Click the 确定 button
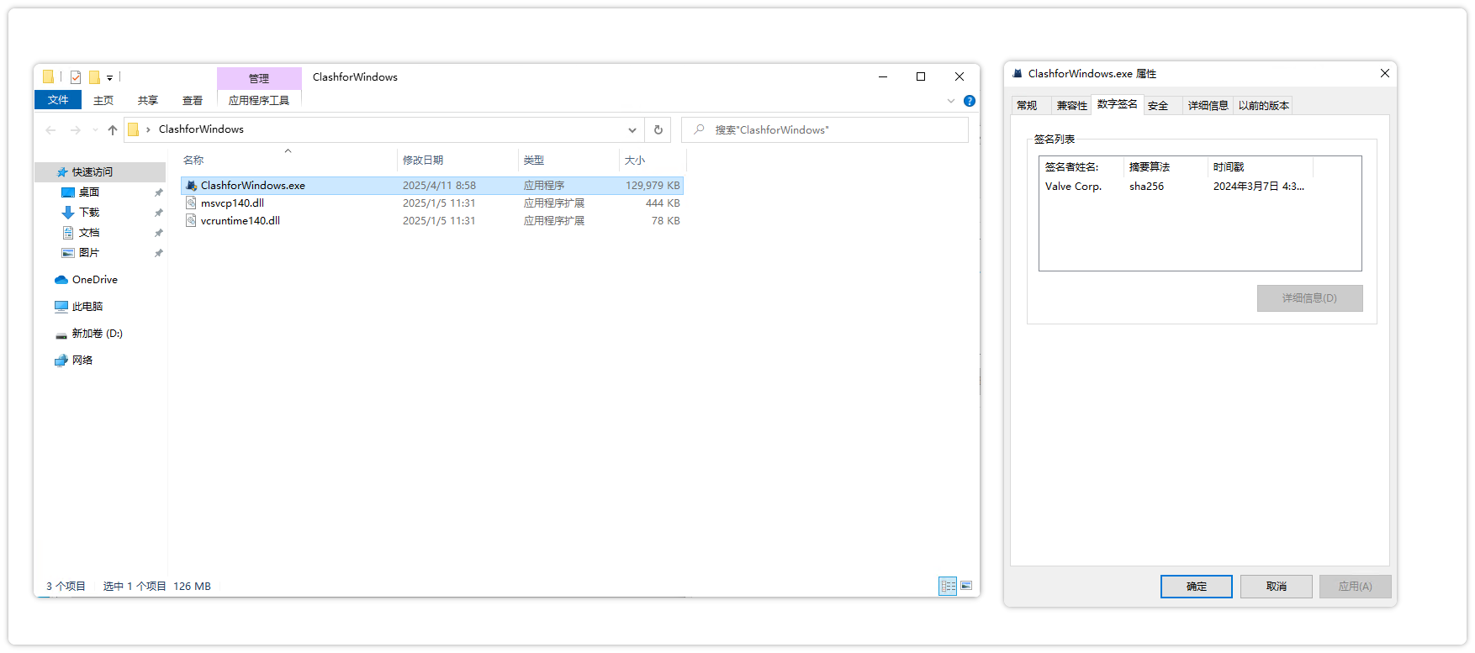Image resolution: width=1475 pixels, height=653 pixels. click(x=1196, y=587)
